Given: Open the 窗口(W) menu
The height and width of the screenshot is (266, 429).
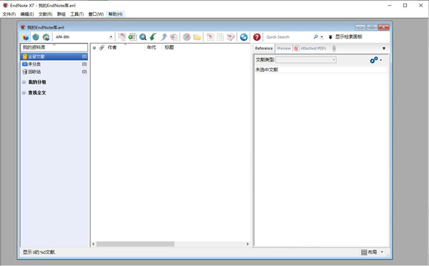Looking at the screenshot, I should coord(96,14).
